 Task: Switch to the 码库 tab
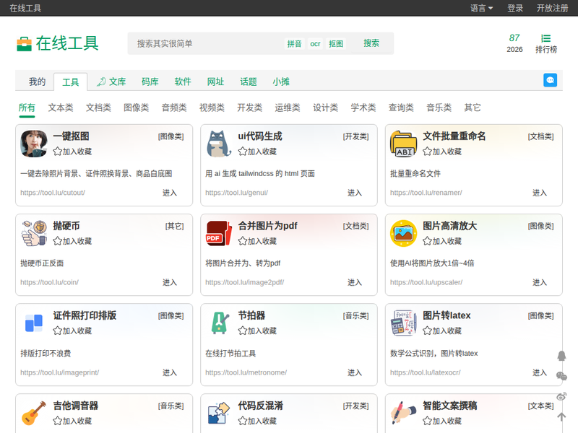point(150,82)
